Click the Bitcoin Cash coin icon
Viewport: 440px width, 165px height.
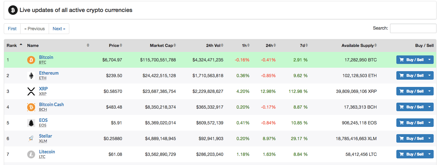point(31,107)
